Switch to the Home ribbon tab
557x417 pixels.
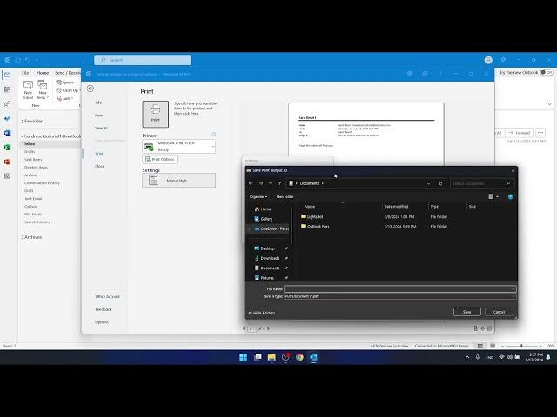(42, 73)
